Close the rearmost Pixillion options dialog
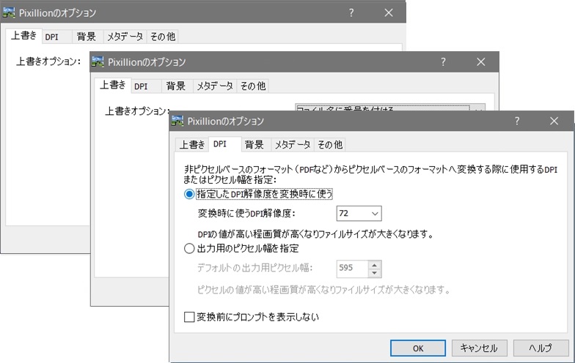The height and width of the screenshot is (363, 575). (x=389, y=12)
